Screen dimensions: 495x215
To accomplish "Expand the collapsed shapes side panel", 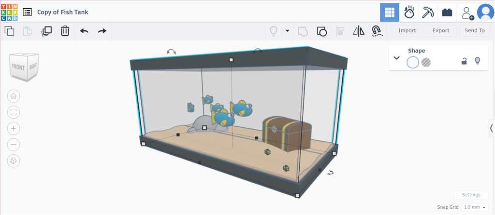I will pos(491,128).
